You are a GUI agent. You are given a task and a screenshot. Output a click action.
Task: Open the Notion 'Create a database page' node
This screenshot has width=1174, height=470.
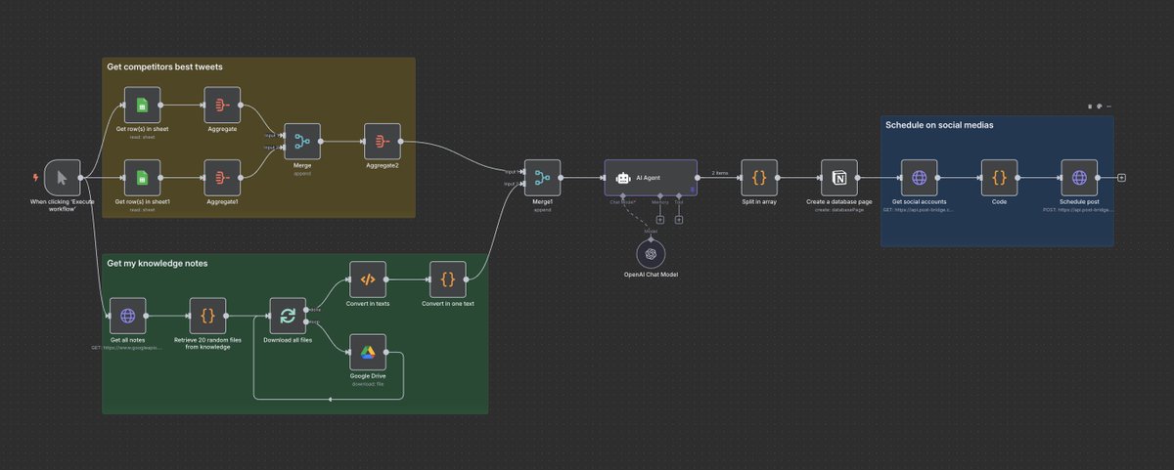(839, 178)
